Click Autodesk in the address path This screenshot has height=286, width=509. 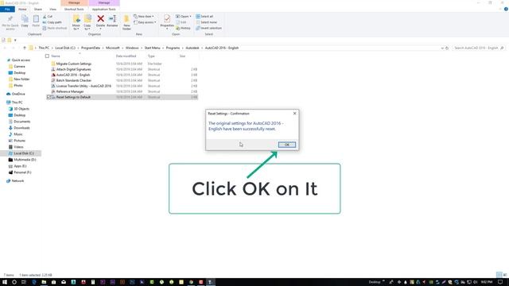(192, 48)
